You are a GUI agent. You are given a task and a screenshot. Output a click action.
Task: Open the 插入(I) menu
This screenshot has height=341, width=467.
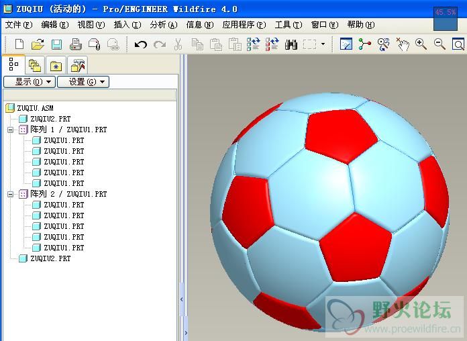pos(127,25)
